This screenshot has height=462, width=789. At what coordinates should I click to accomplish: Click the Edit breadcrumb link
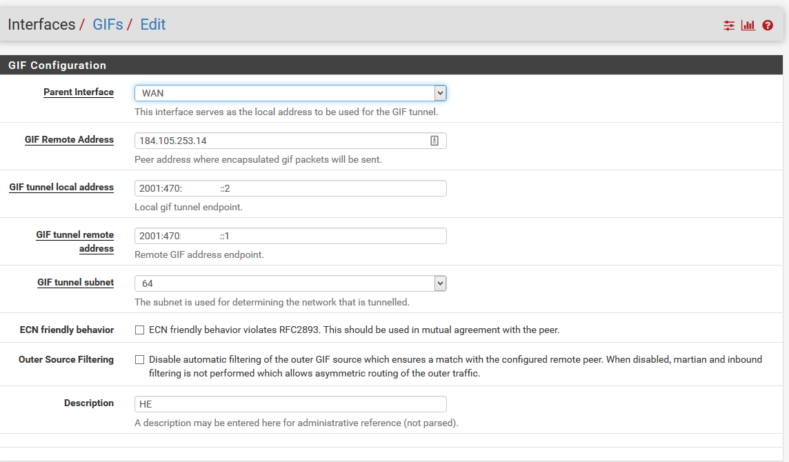pos(152,25)
